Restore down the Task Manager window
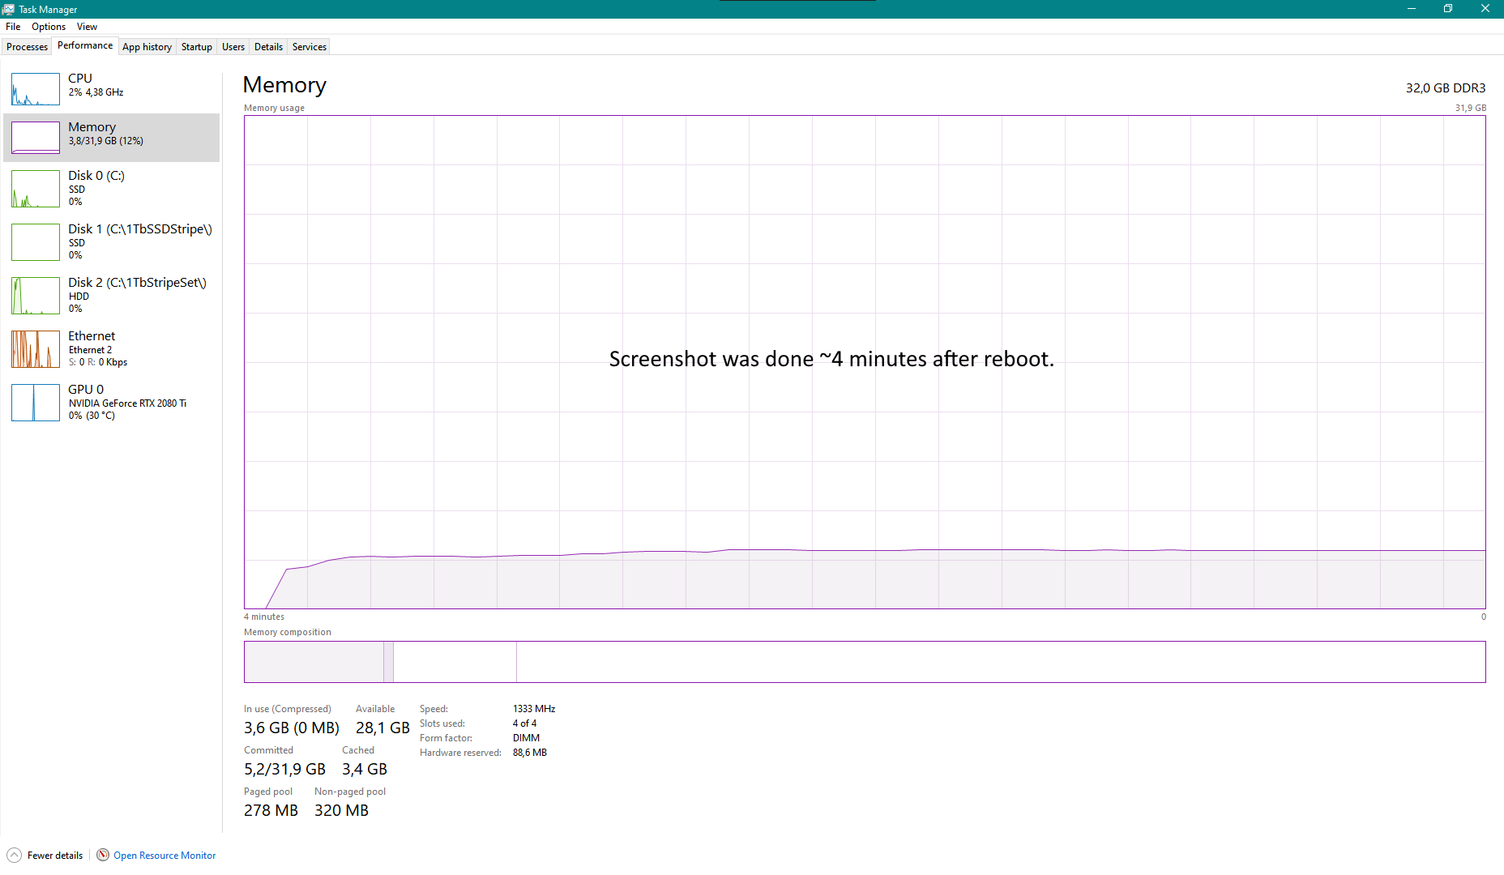This screenshot has height=875, width=1504. pyautogui.click(x=1448, y=9)
